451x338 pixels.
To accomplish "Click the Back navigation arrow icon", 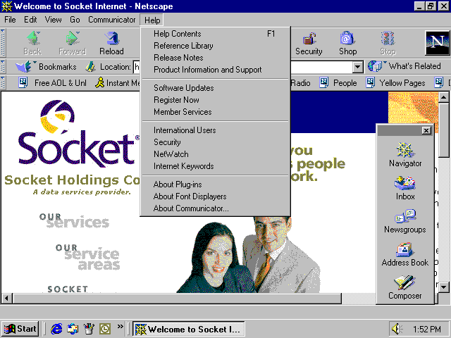I will click(33, 39).
